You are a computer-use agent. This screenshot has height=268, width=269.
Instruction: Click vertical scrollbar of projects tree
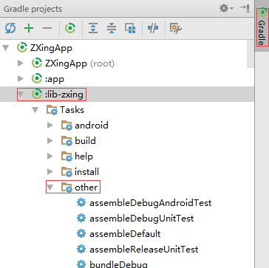click(251, 53)
